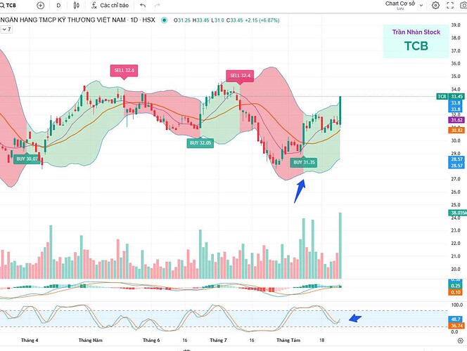
Task: Open chart settings gear icon
Action: tap(435, 6)
